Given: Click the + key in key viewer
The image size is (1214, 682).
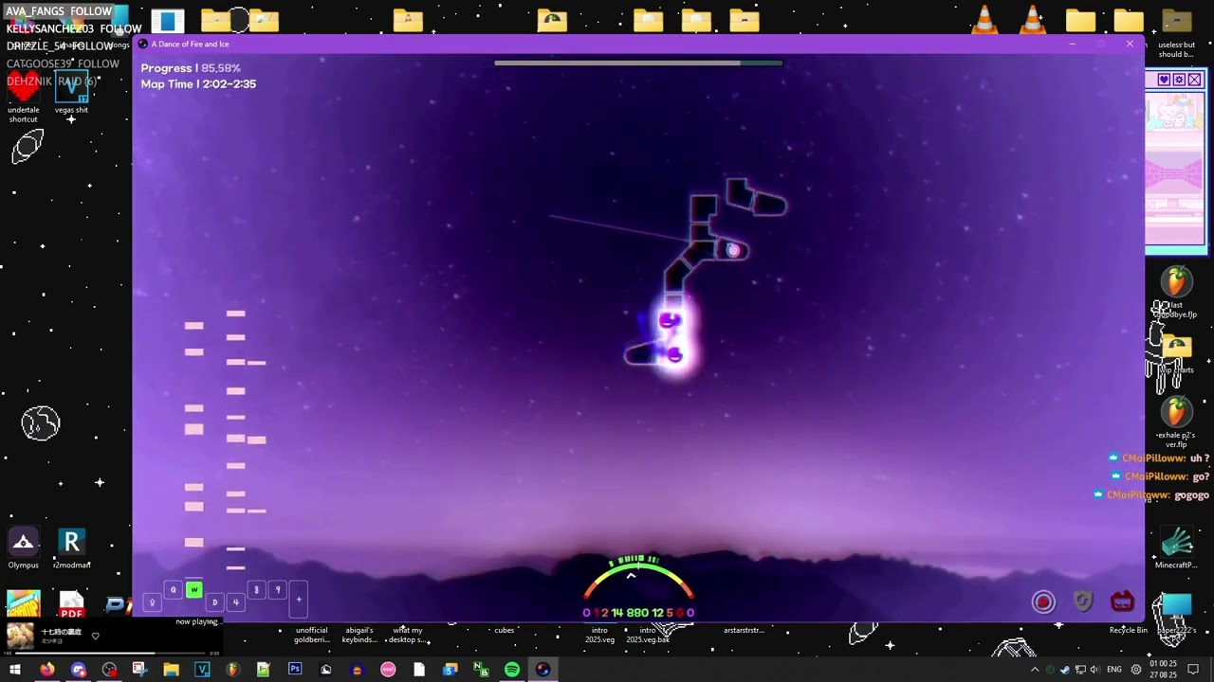Looking at the screenshot, I should (x=298, y=599).
